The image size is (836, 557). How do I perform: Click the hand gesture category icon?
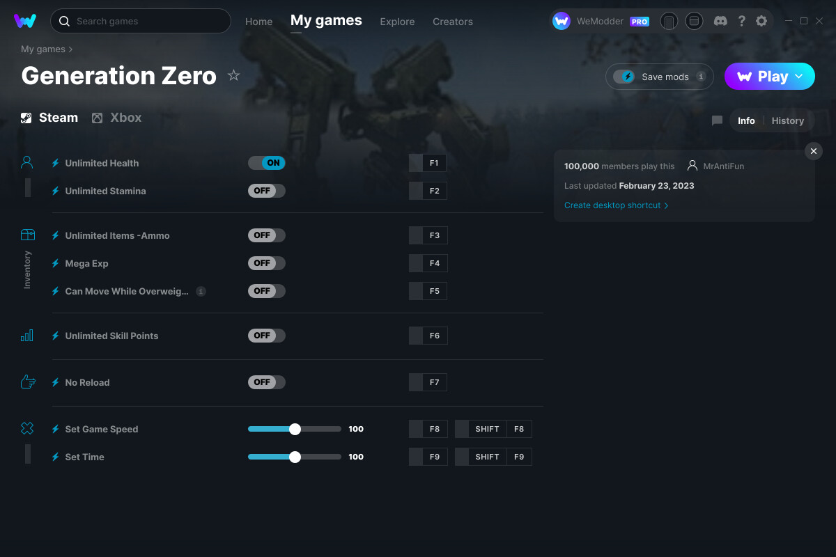[26, 382]
